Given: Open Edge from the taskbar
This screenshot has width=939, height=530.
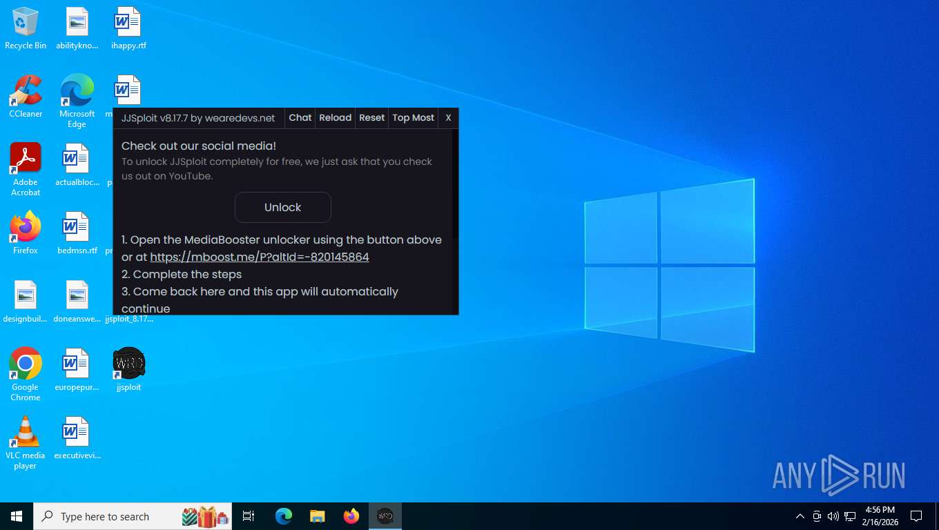Looking at the screenshot, I should tap(284, 516).
